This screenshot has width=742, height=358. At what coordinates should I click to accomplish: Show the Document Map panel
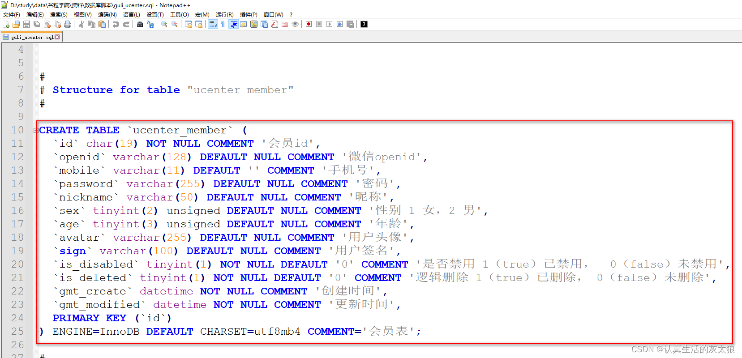coord(254,24)
